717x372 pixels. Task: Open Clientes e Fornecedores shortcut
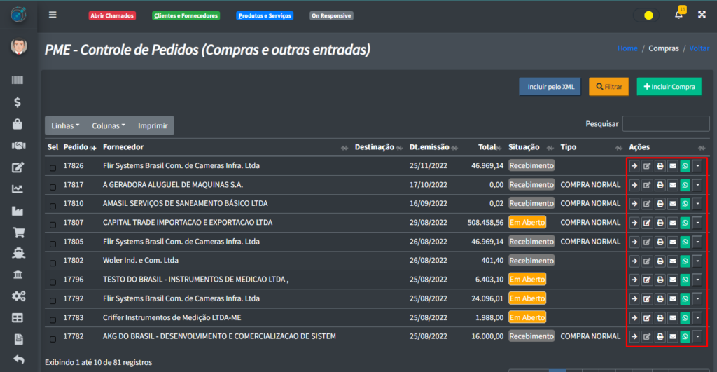(x=186, y=15)
